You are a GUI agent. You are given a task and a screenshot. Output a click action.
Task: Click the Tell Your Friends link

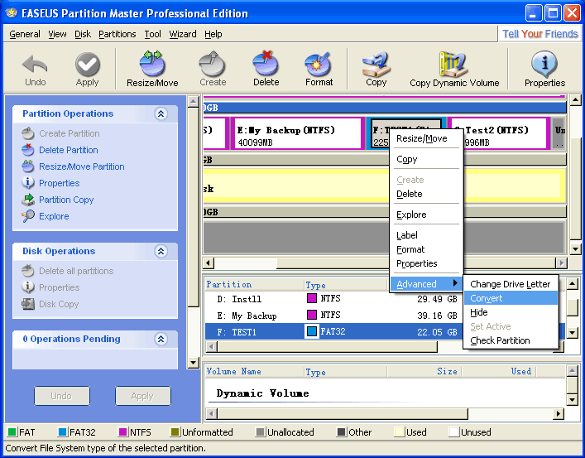[x=539, y=34]
